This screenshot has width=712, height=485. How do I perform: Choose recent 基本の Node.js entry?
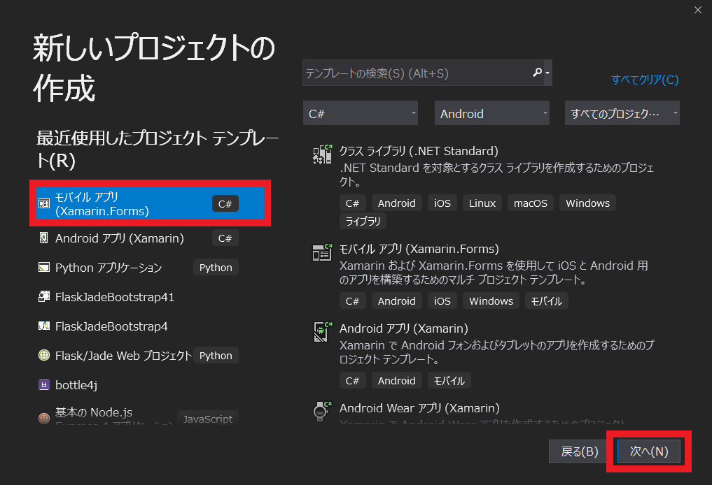(139, 414)
